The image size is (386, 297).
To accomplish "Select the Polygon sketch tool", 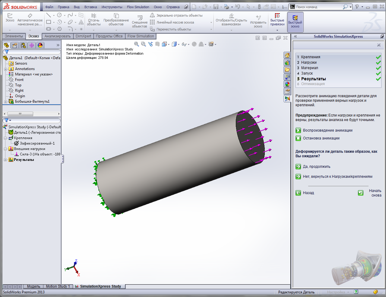I will point(59,29).
